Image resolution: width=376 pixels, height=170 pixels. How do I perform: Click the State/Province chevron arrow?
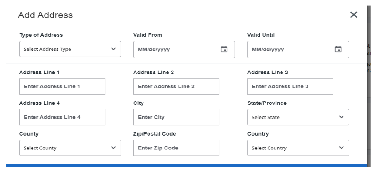pyautogui.click(x=341, y=117)
